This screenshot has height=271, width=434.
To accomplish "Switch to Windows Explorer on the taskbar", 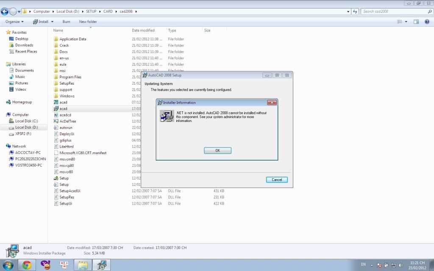I will pos(83,265).
